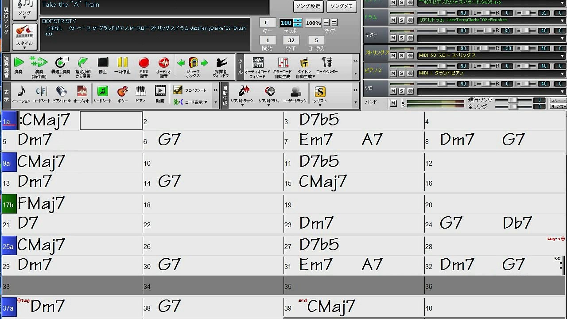This screenshot has height=319, width=567.
Task: Go to previous jukebox song with left arrow
Action: tap(181, 63)
